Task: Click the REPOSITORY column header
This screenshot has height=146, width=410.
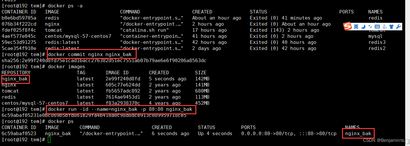Action: tap(16, 73)
